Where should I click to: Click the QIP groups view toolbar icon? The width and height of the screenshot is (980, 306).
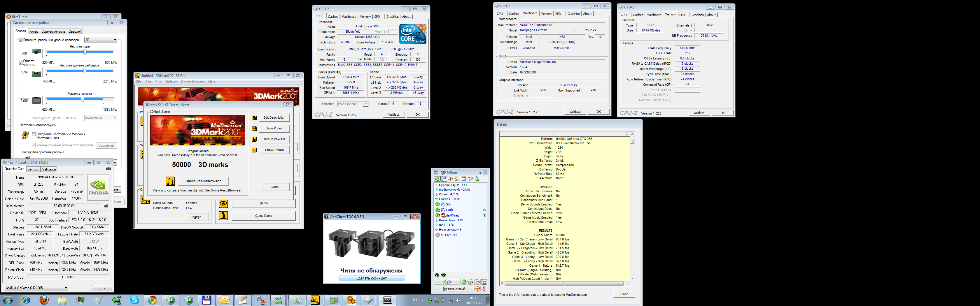tap(444, 179)
